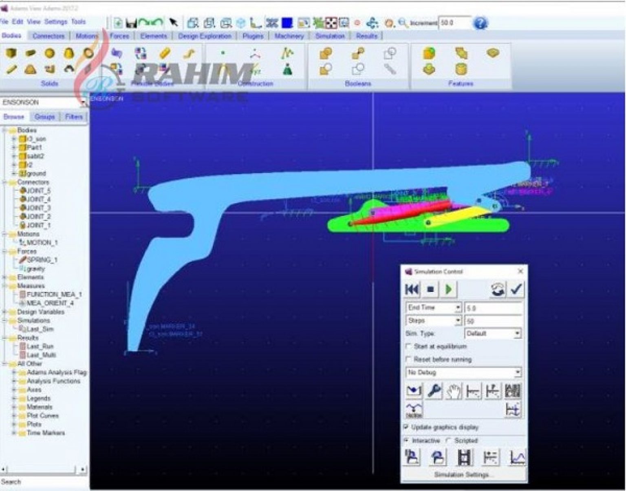Open the Sim Type Default dropdown

point(517,333)
